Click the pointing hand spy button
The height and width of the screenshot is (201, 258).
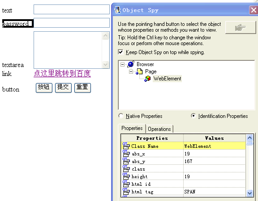point(241,27)
